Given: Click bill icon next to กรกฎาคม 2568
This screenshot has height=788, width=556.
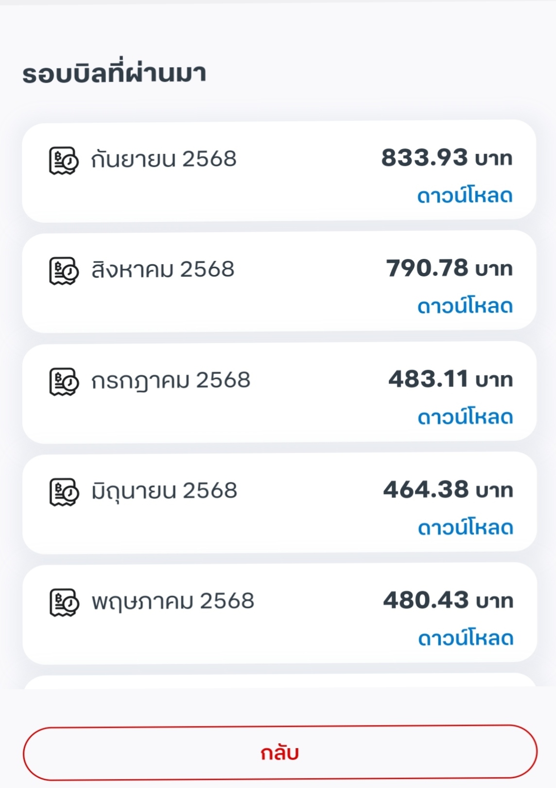Looking at the screenshot, I should [64, 381].
